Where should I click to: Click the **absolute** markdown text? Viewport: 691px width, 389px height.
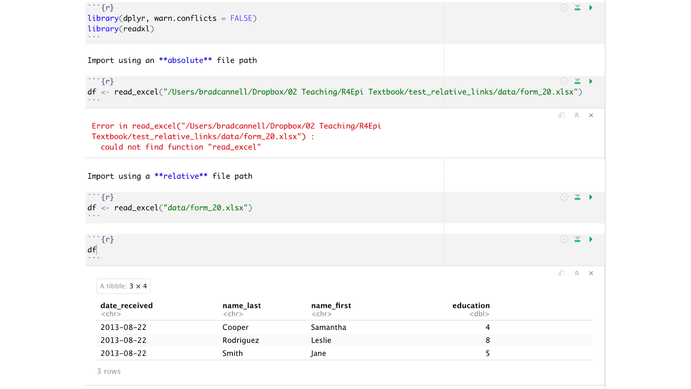click(185, 60)
